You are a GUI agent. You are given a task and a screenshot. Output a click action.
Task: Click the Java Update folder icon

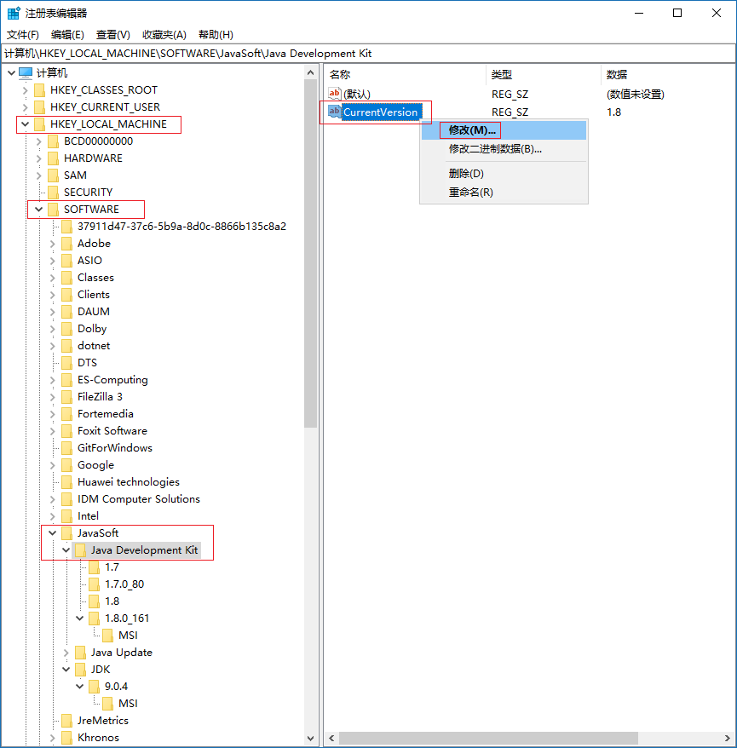(x=81, y=653)
